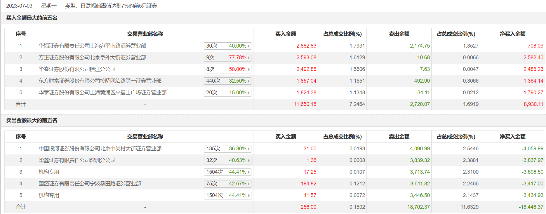
Task: Expand the 135次 36.30% stats box
Action: [x=228, y=149]
